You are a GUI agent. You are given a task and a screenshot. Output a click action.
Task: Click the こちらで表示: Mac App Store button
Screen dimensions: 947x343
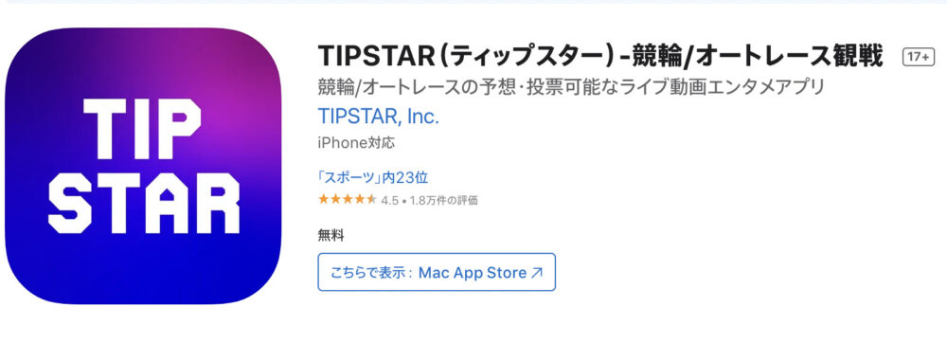(437, 272)
